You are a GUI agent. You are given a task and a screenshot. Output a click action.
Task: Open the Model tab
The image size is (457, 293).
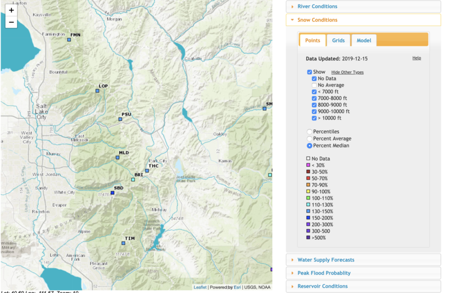(363, 41)
